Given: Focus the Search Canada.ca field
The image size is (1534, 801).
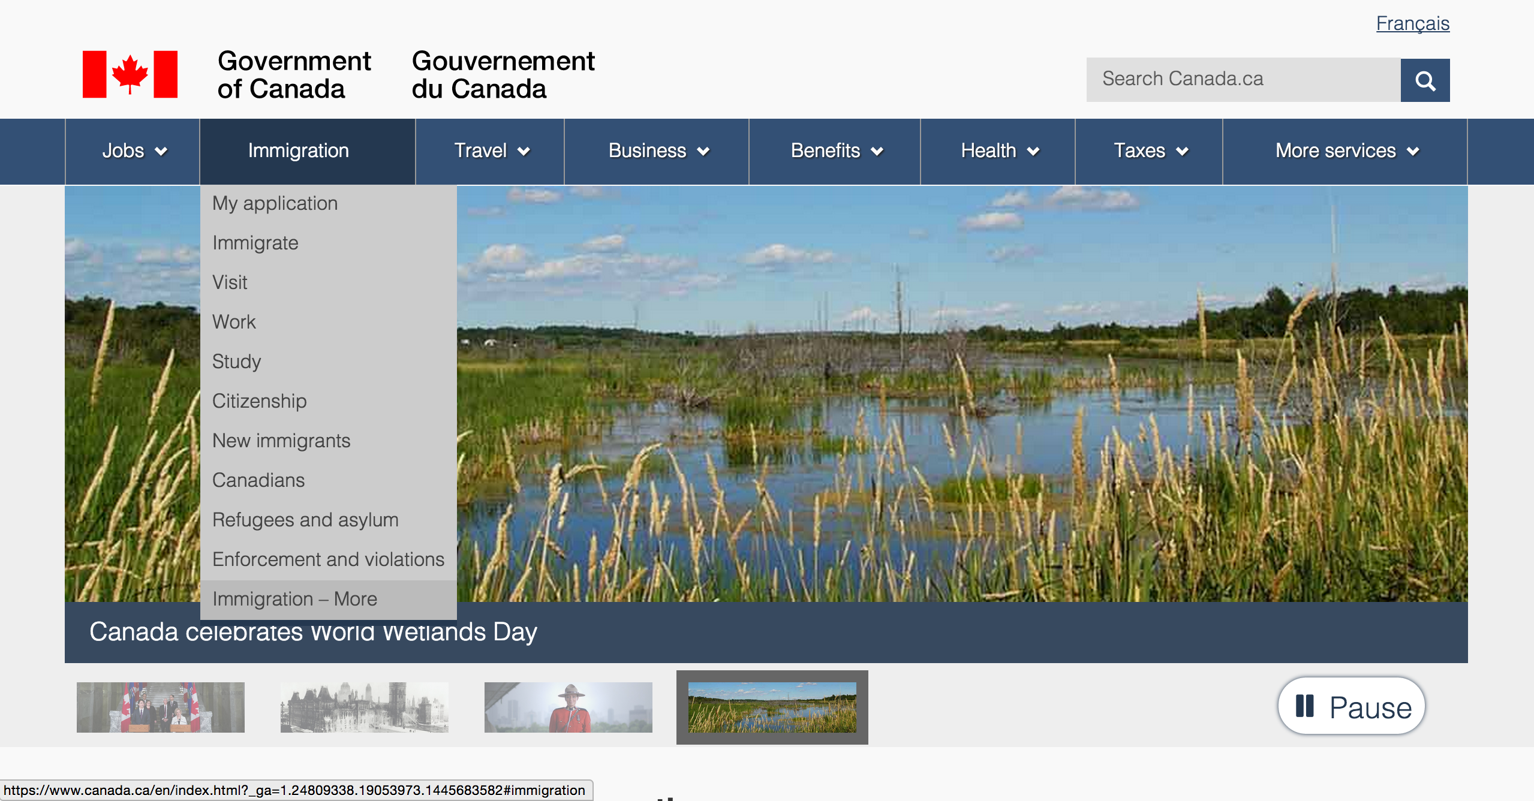Looking at the screenshot, I should tap(1243, 80).
